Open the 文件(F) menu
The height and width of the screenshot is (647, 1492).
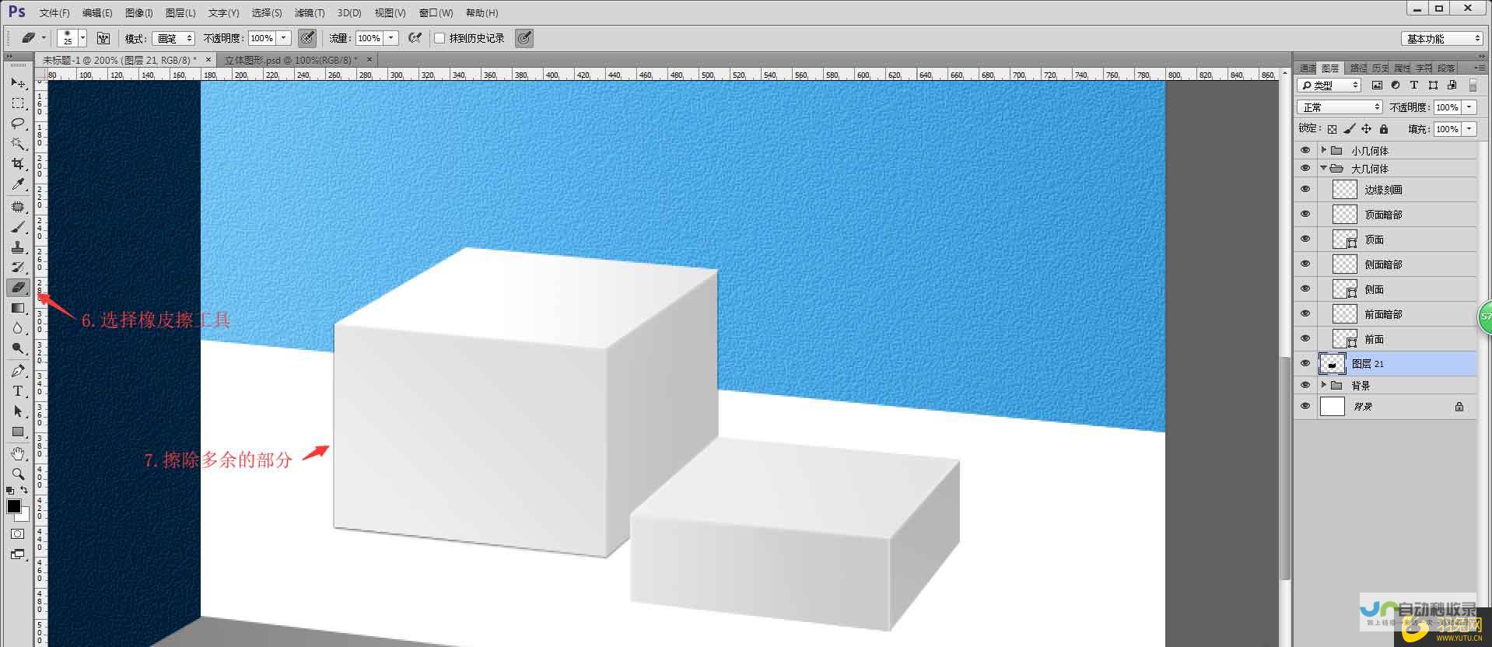point(54,12)
